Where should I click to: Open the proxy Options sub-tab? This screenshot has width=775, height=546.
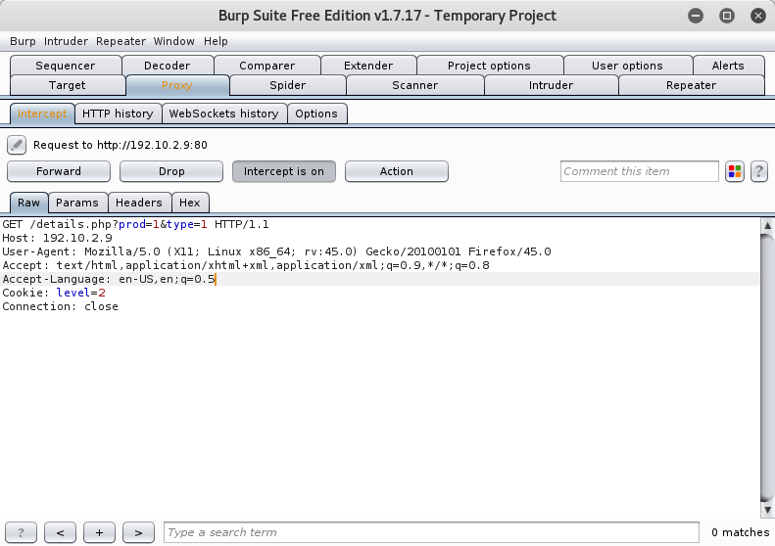click(x=316, y=114)
